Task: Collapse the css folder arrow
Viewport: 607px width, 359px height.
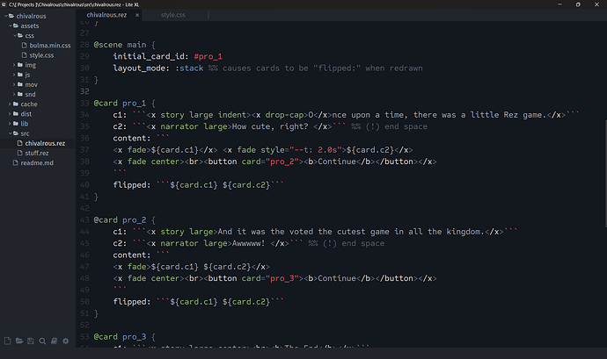Action: pyautogui.click(x=15, y=36)
